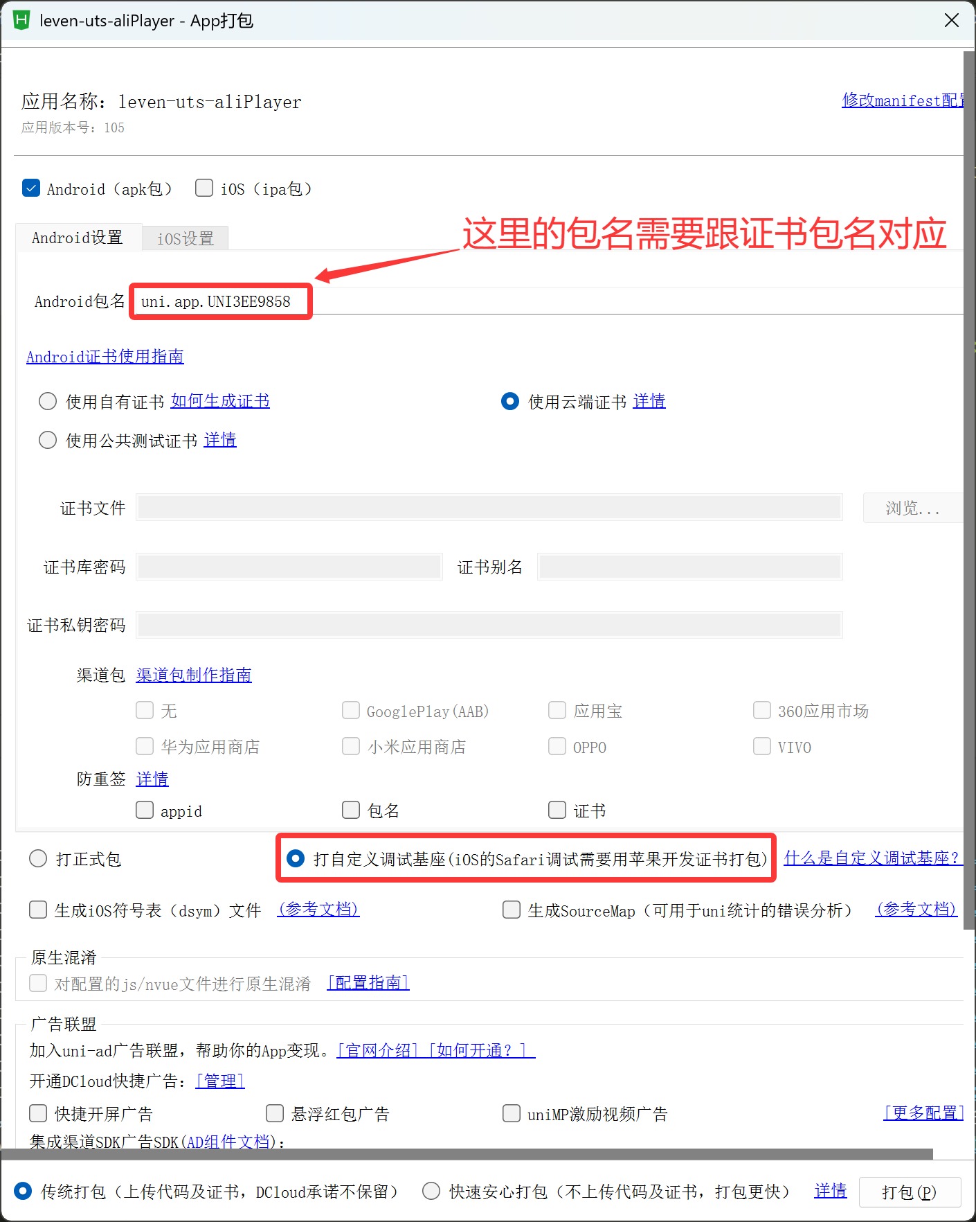976x1222 pixels.
Task: Select the 打正式包 radio button
Action: coord(38,859)
